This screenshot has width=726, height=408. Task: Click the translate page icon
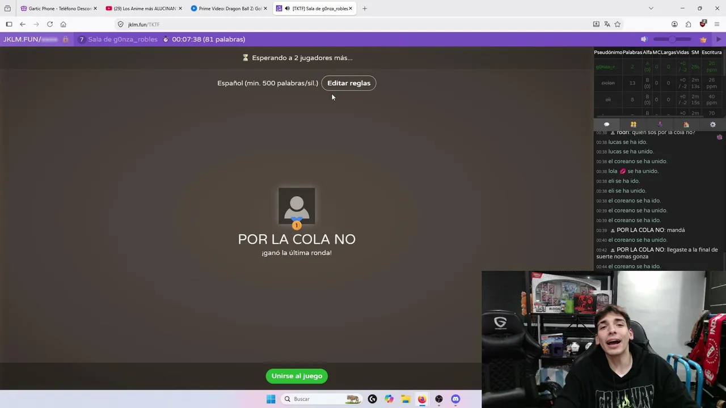607,24
